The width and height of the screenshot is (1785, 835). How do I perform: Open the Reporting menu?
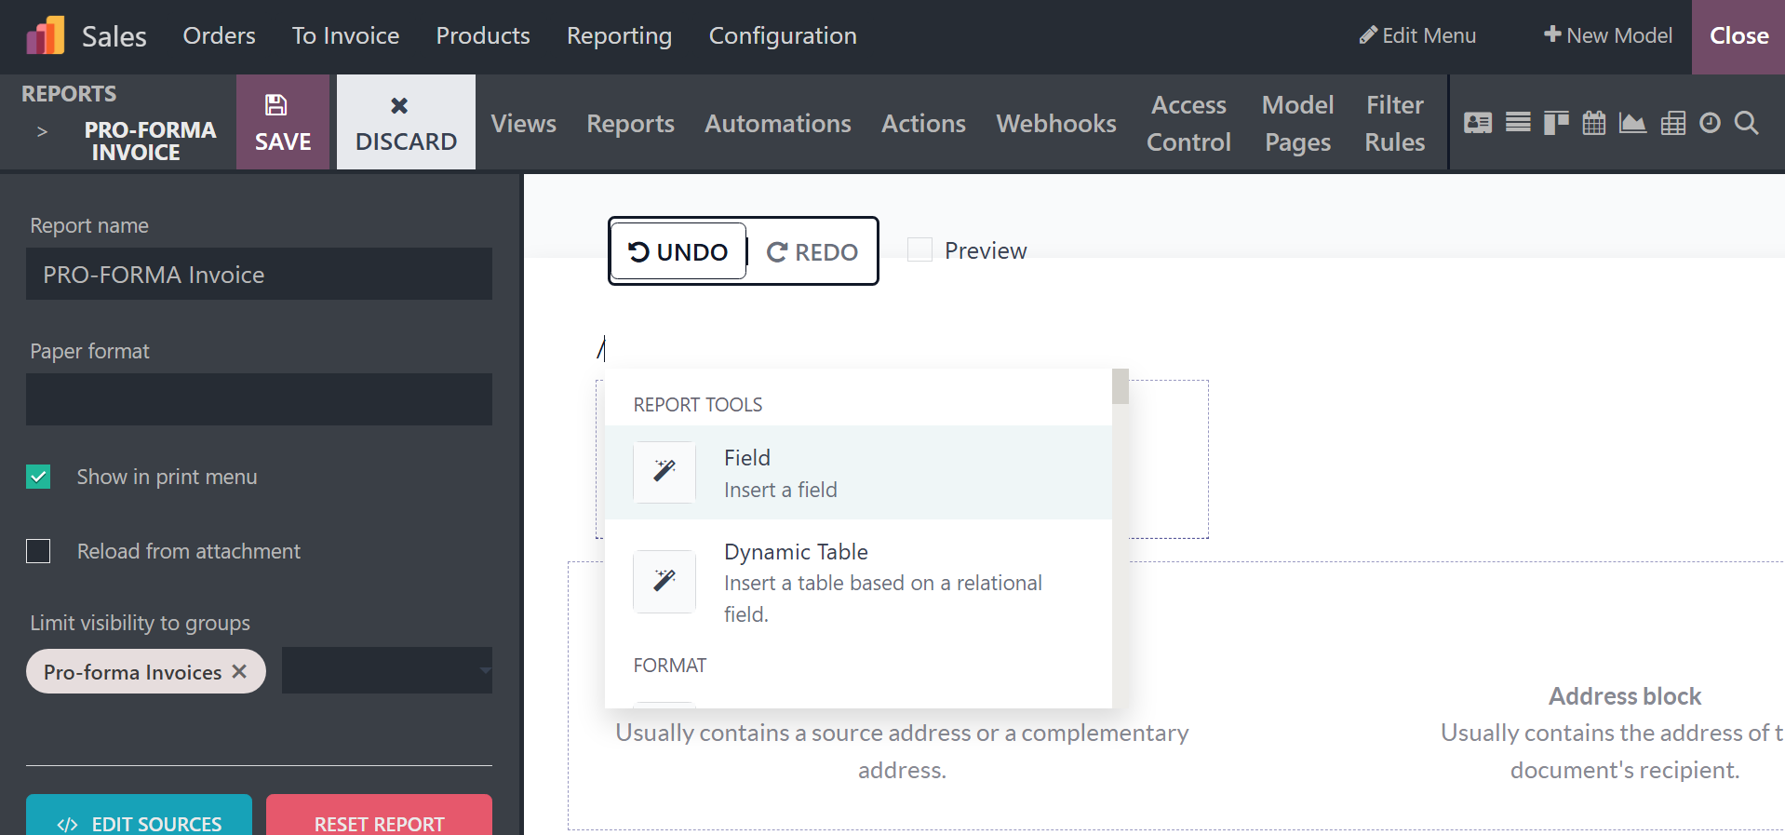coord(619,36)
